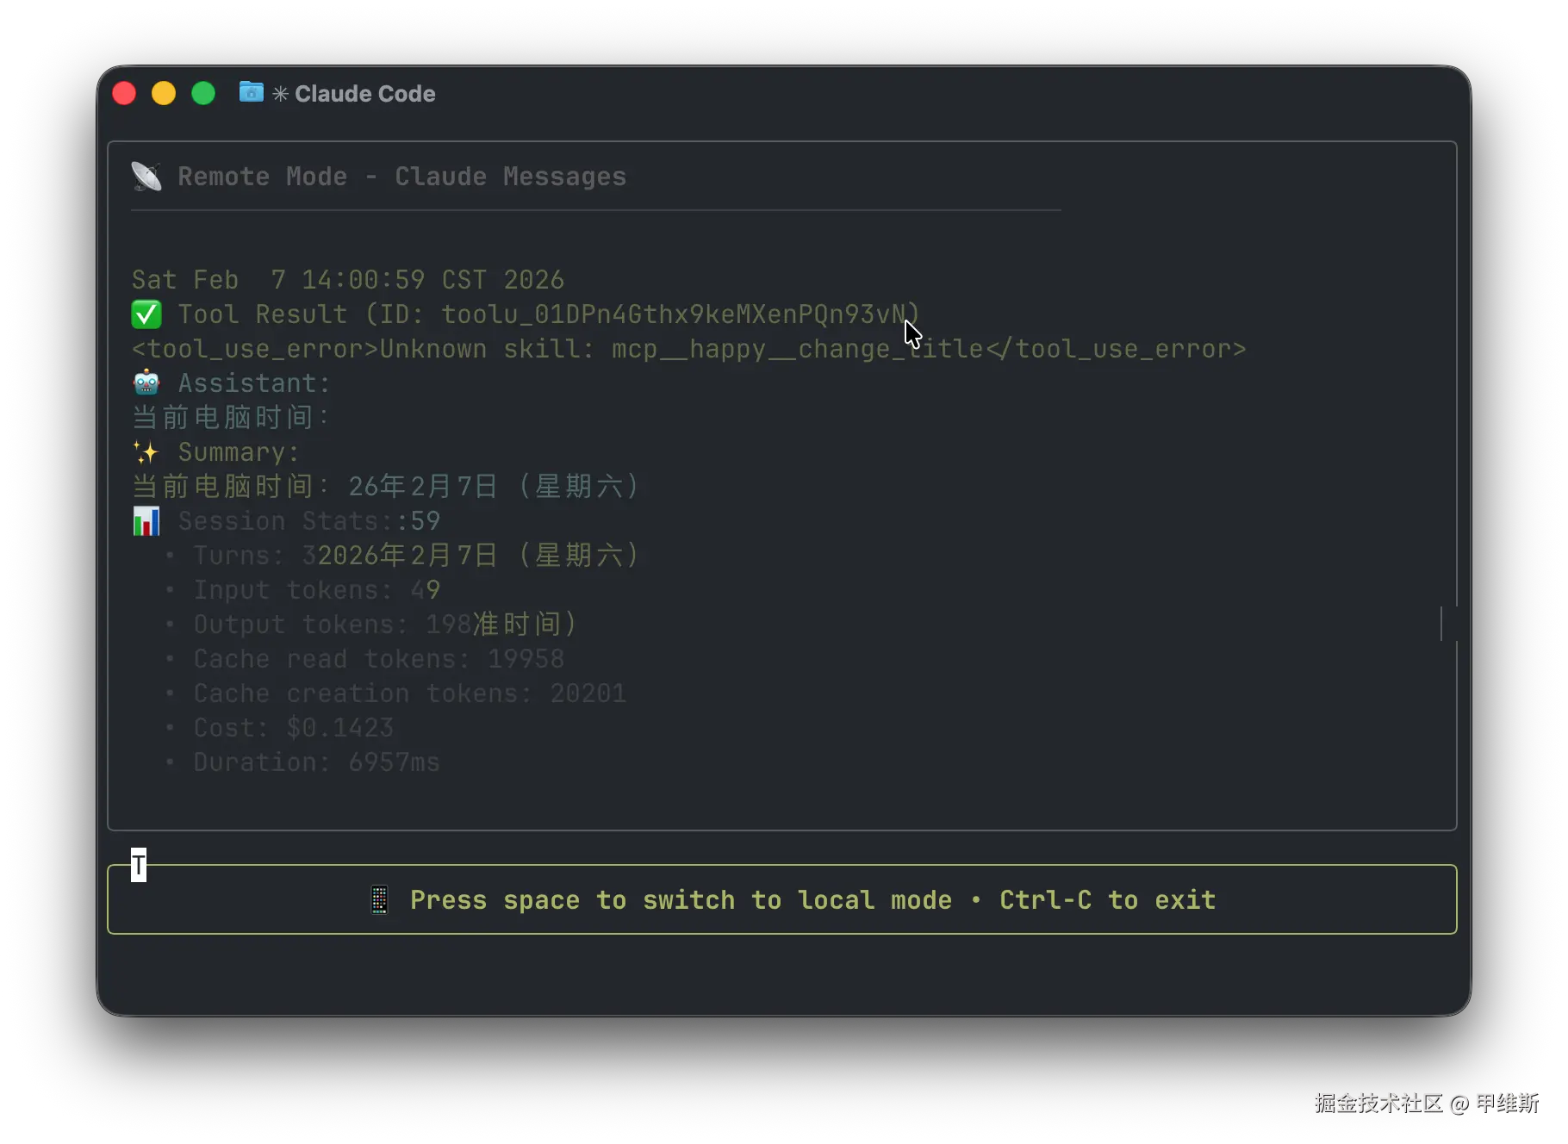The width and height of the screenshot is (1568, 1144).
Task: Click the folder icon in the title bar
Action: click(x=251, y=92)
